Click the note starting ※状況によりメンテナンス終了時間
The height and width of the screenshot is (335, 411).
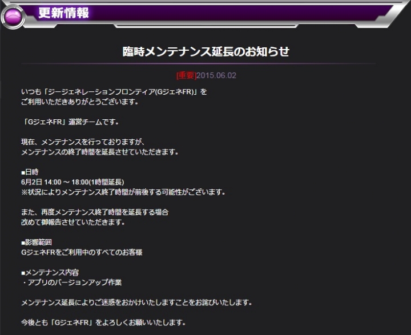123,192
